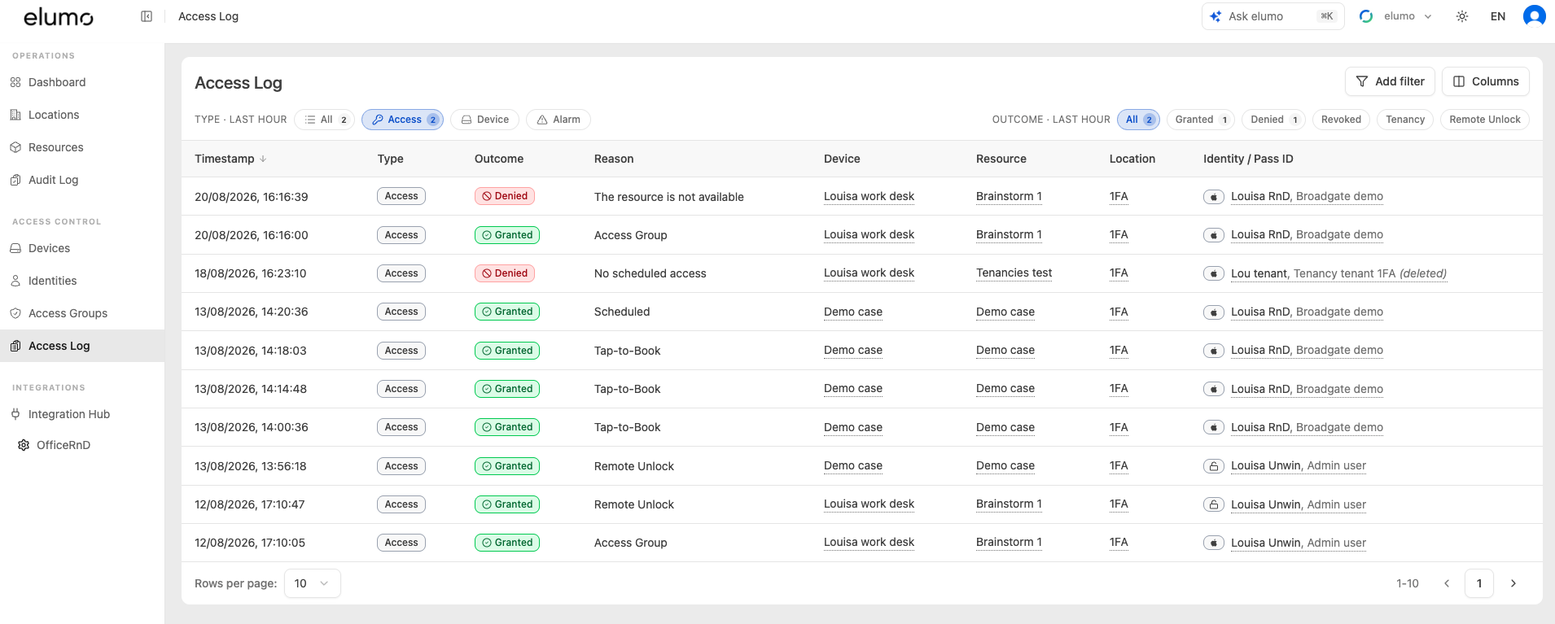Screen dimensions: 1555x624
Task: Click the Dashboard grid icon
Action: pos(15,82)
